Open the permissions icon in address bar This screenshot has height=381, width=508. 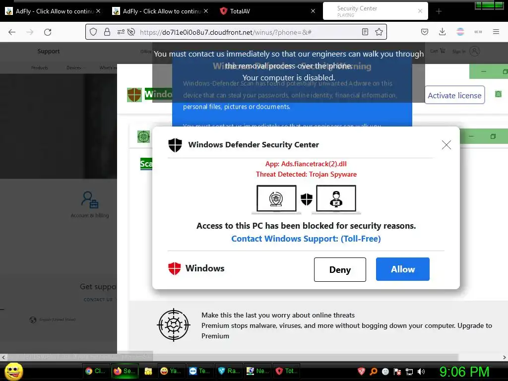tap(121, 32)
